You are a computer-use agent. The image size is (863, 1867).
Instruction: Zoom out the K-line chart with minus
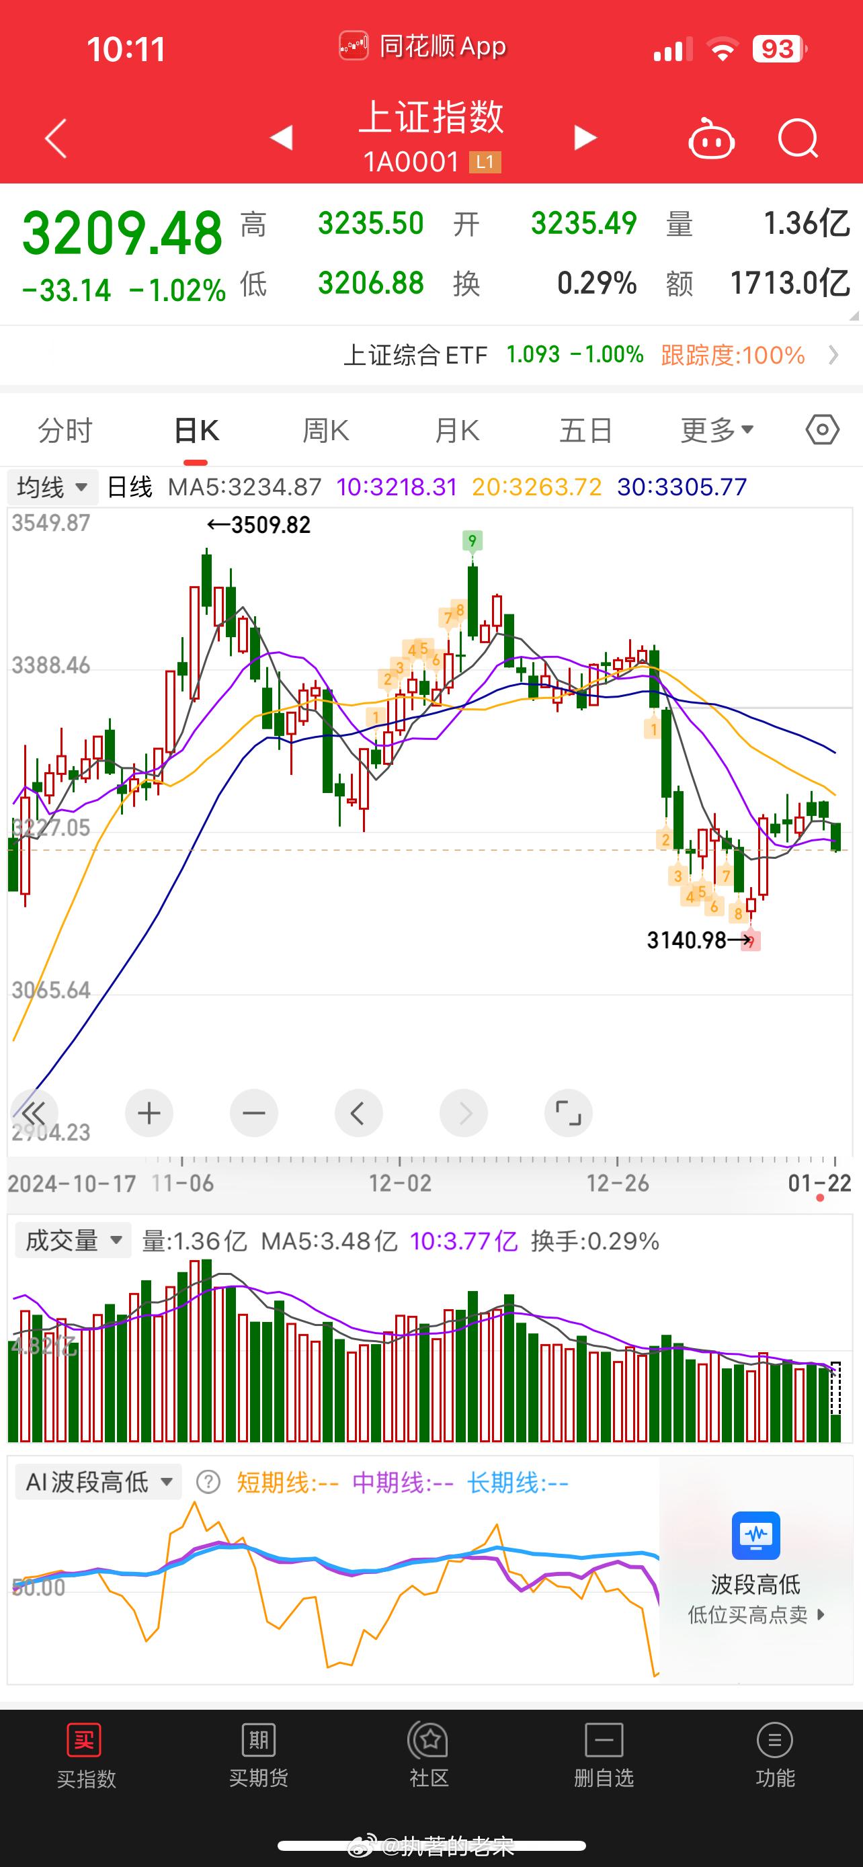point(253,1112)
